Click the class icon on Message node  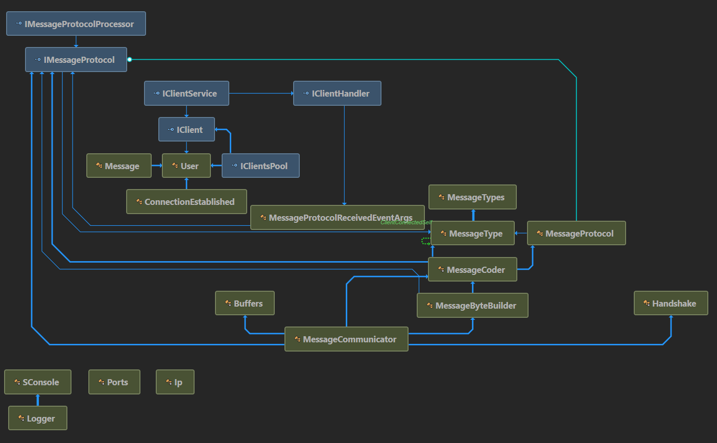coord(99,166)
